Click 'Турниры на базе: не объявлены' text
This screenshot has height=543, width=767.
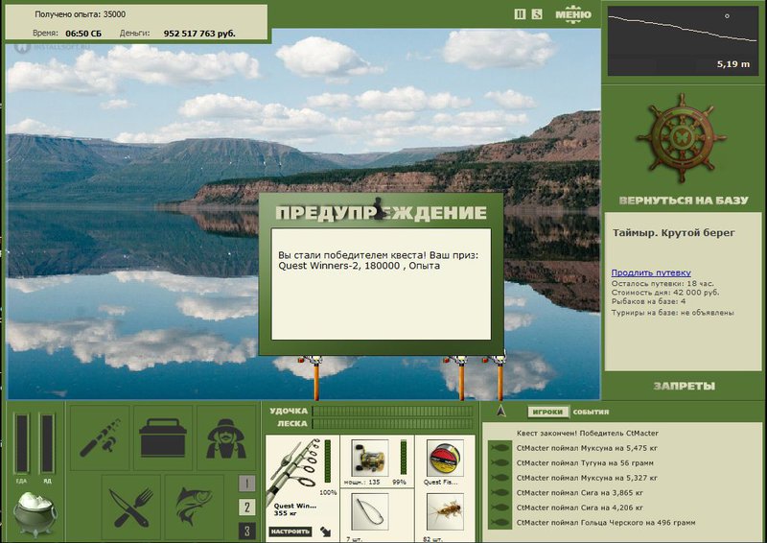(673, 313)
